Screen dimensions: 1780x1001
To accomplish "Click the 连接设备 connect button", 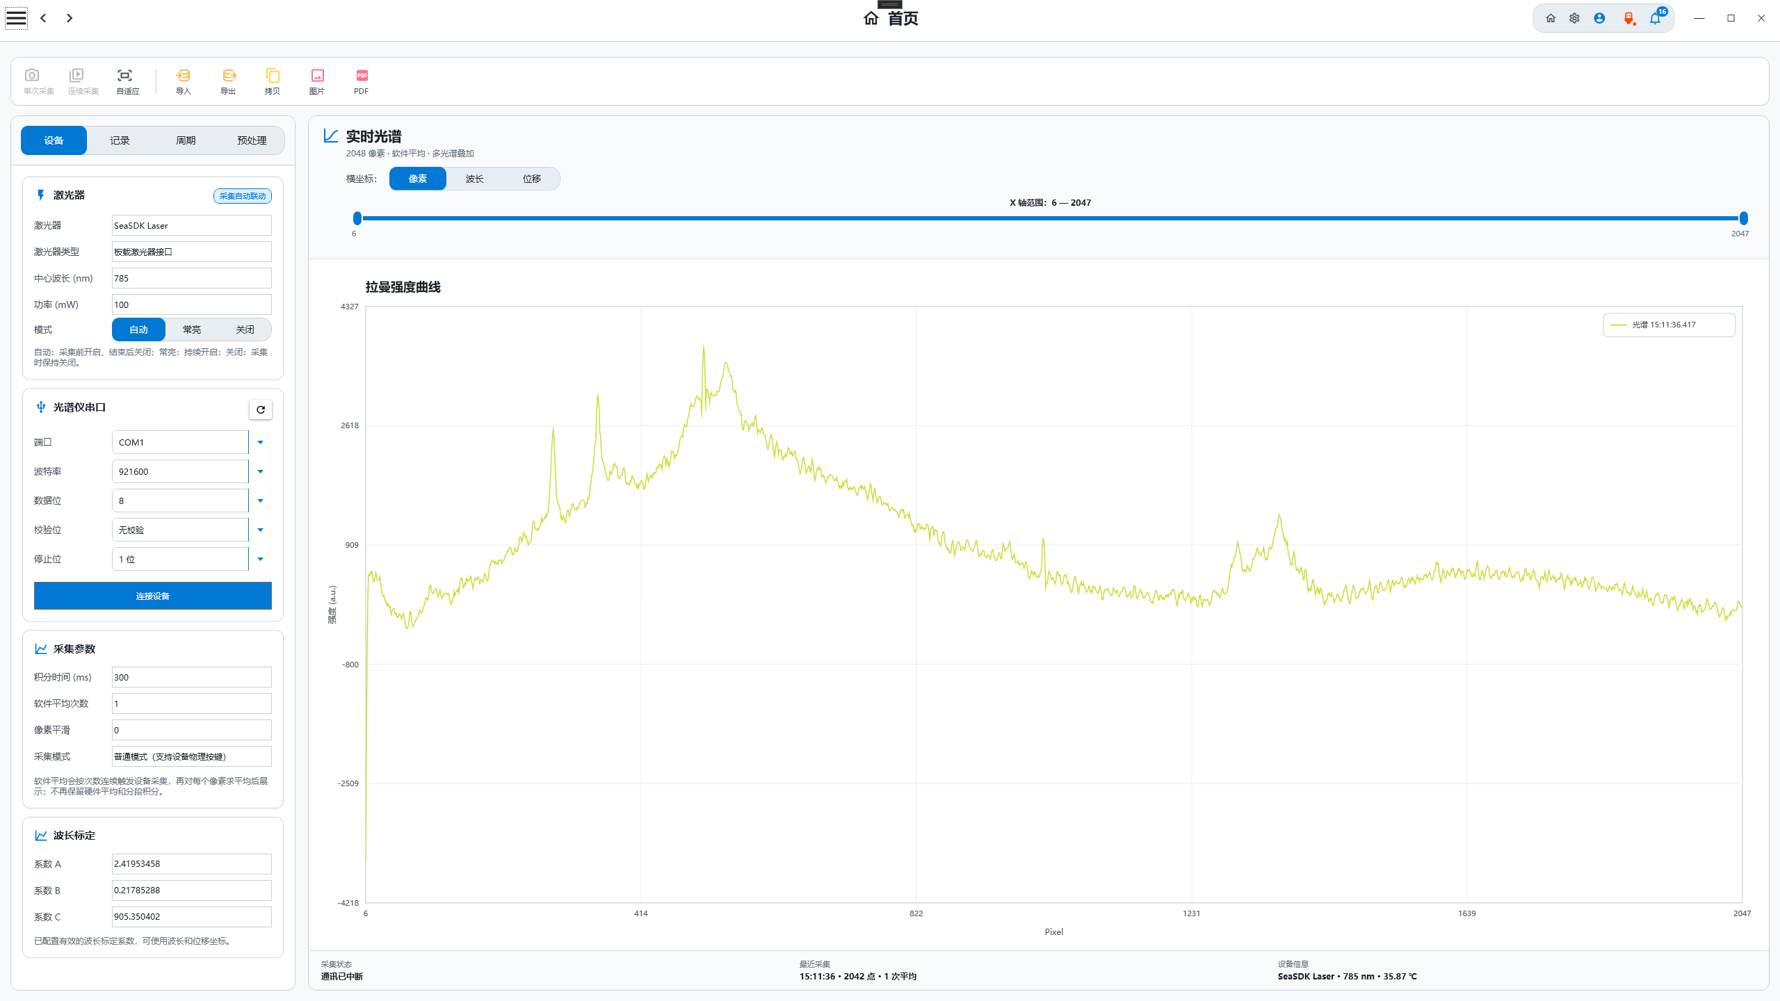I will (153, 596).
